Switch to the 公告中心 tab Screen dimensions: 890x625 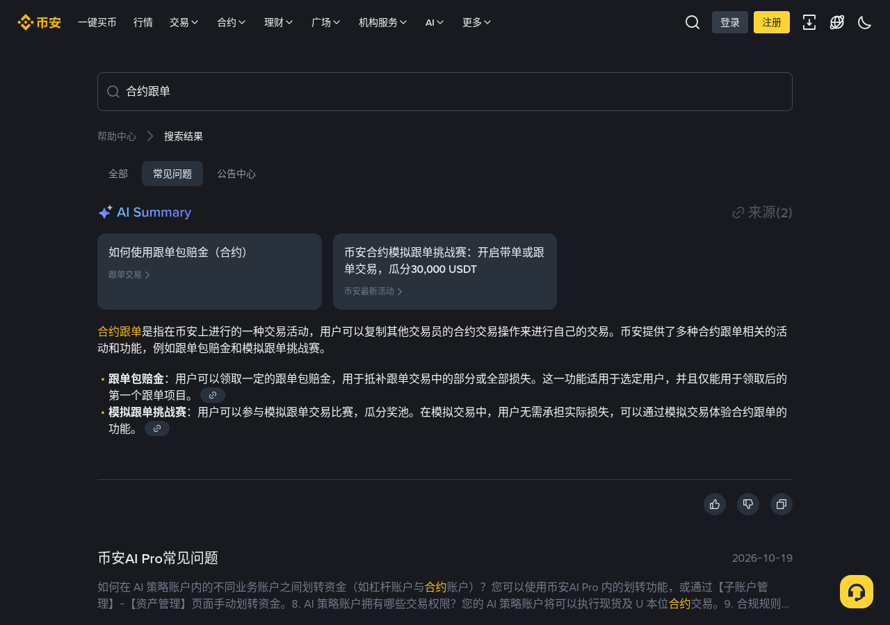click(236, 174)
